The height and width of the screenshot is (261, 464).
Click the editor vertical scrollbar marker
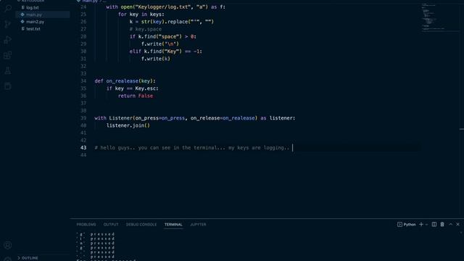462,129
